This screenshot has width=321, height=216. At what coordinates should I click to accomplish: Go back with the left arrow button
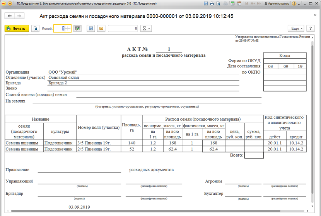(x=10, y=16)
